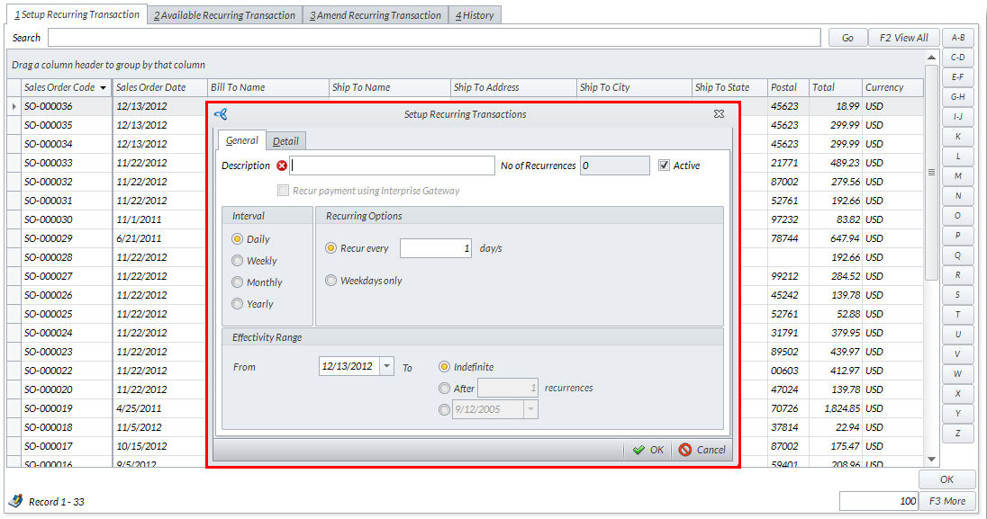Select the Weekly interval option
This screenshot has height=519, width=987.
point(238,261)
